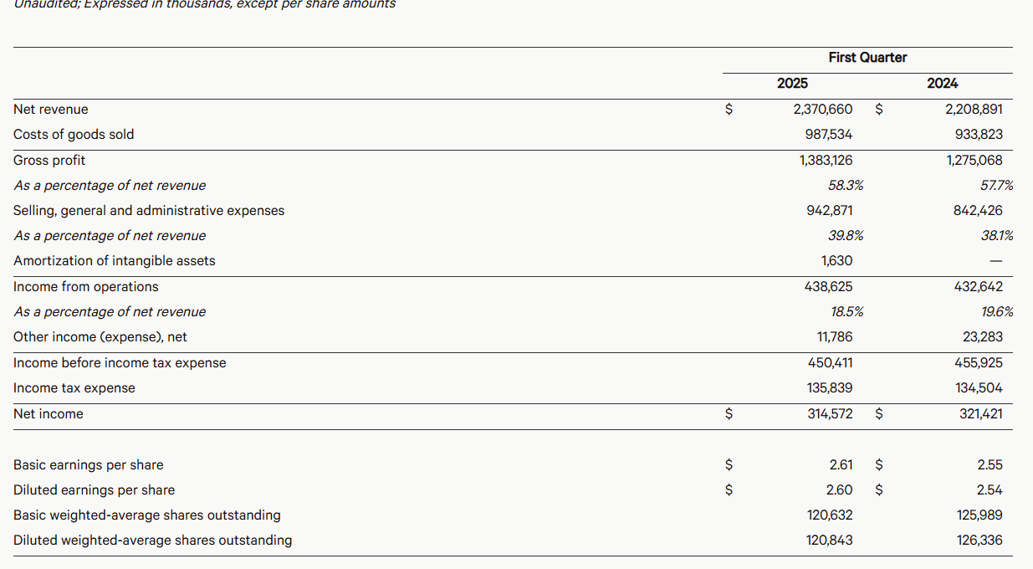Select the 2025 column header
The width and height of the screenshot is (1033, 569).
(792, 84)
